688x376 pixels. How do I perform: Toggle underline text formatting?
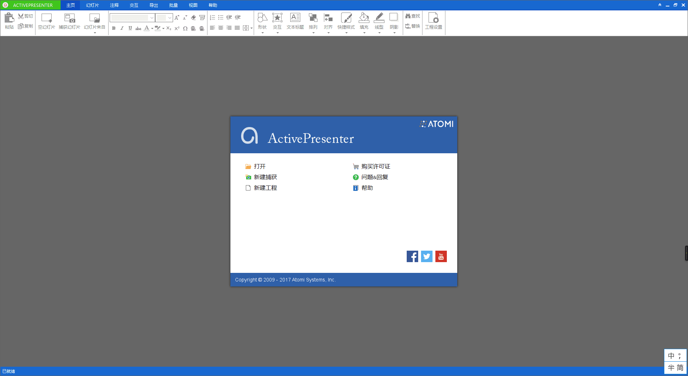click(130, 28)
